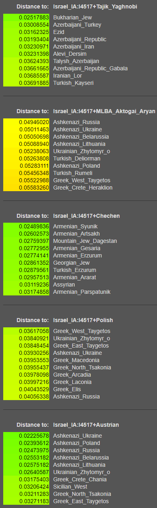Click the Israel_IA:I4517+MLBA_Aktogai_Aryan heading
This screenshot has height=508, width=157.
point(104,111)
